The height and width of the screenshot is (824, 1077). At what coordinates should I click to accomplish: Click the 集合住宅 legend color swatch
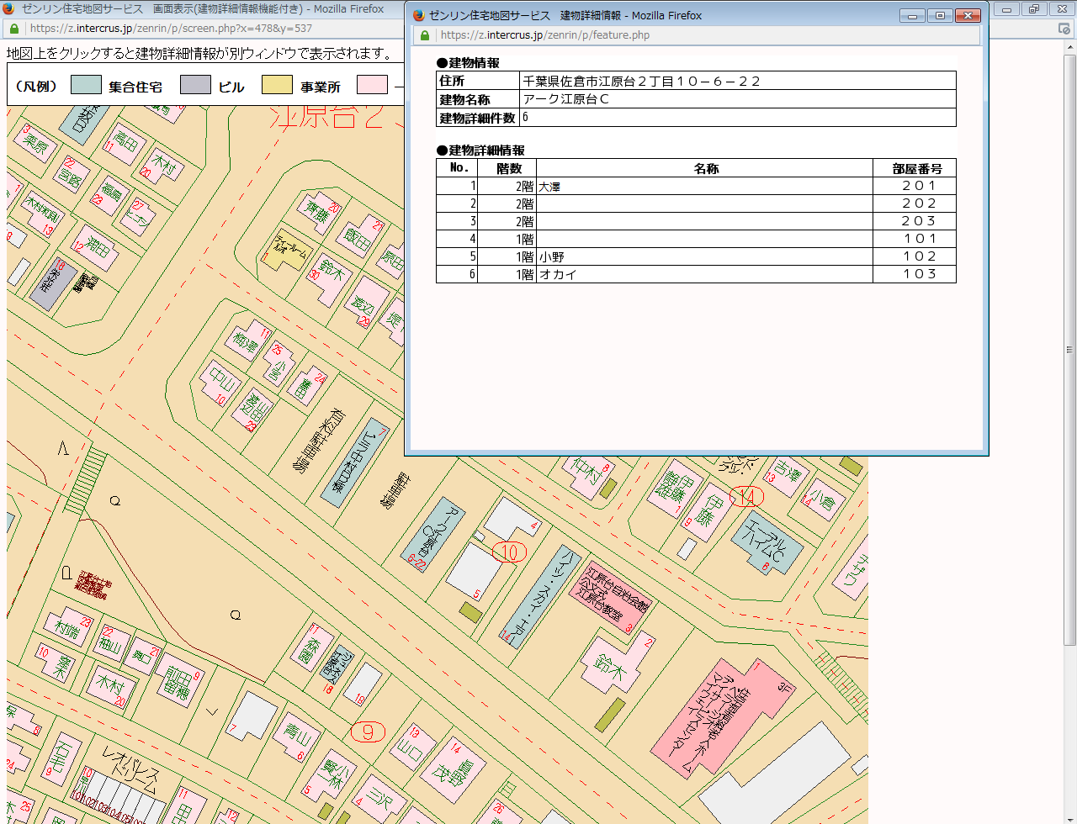coord(86,85)
